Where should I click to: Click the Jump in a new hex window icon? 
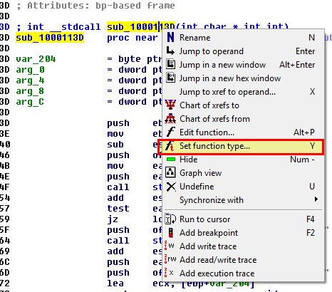tap(170, 78)
